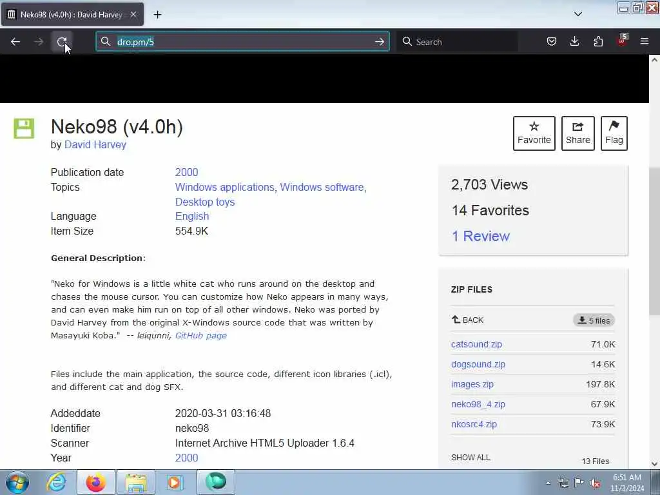
Task: Reload the current page
Action: (x=62, y=42)
